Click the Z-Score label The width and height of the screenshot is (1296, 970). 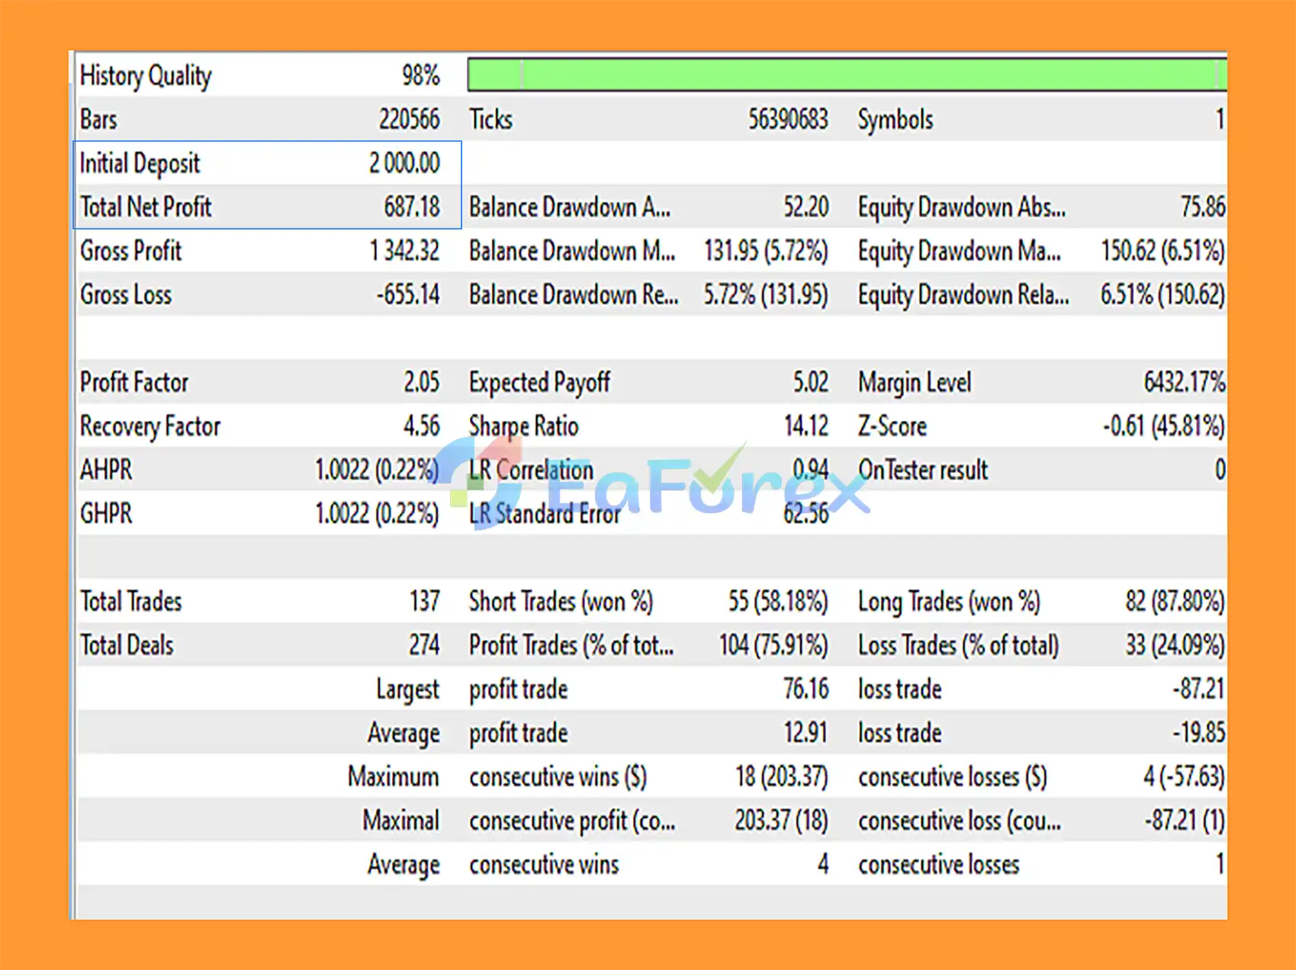tap(892, 426)
